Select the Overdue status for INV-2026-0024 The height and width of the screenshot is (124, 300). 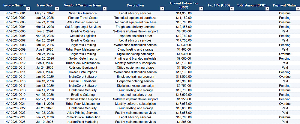click(285, 117)
